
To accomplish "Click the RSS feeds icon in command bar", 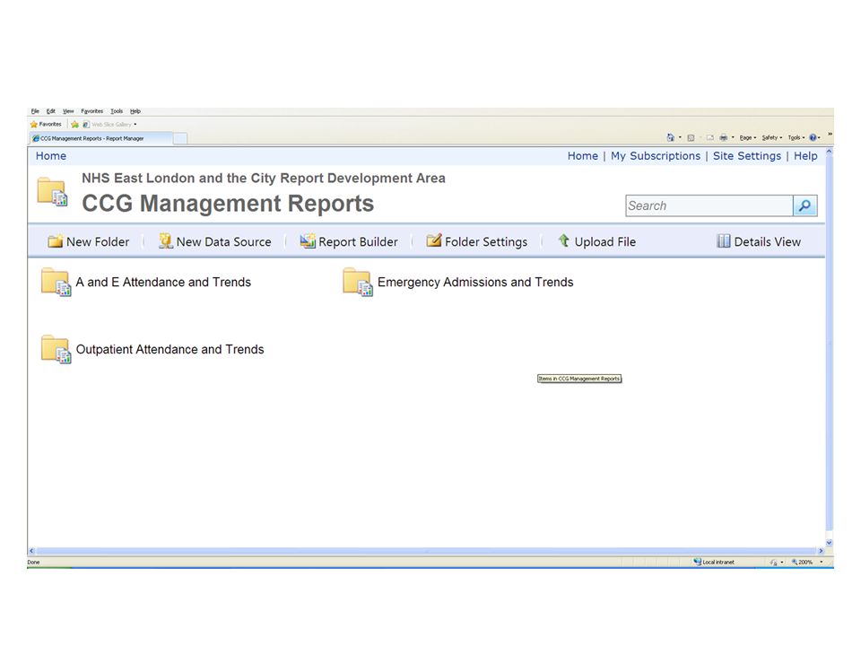I will [x=691, y=138].
